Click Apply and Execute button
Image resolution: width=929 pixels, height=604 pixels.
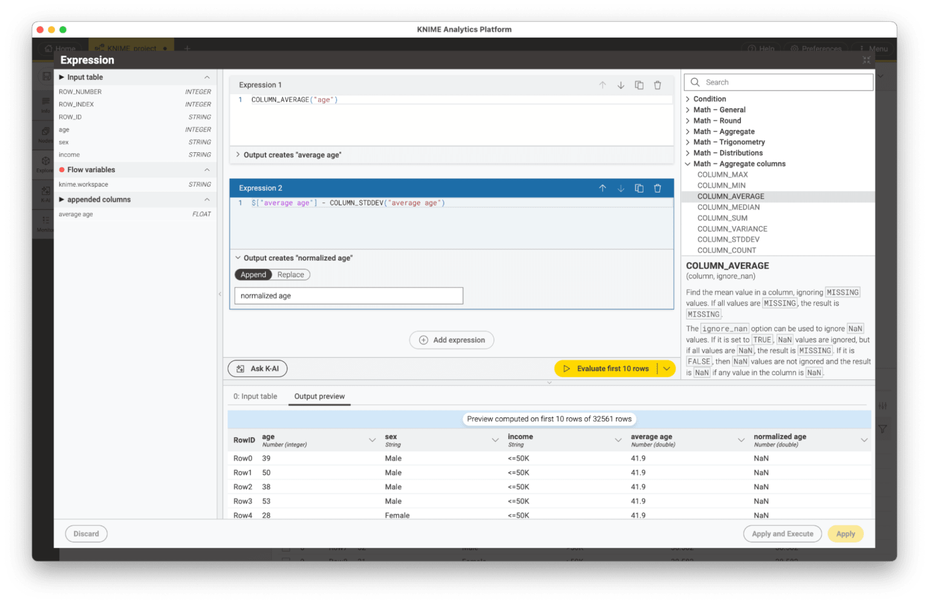click(782, 534)
